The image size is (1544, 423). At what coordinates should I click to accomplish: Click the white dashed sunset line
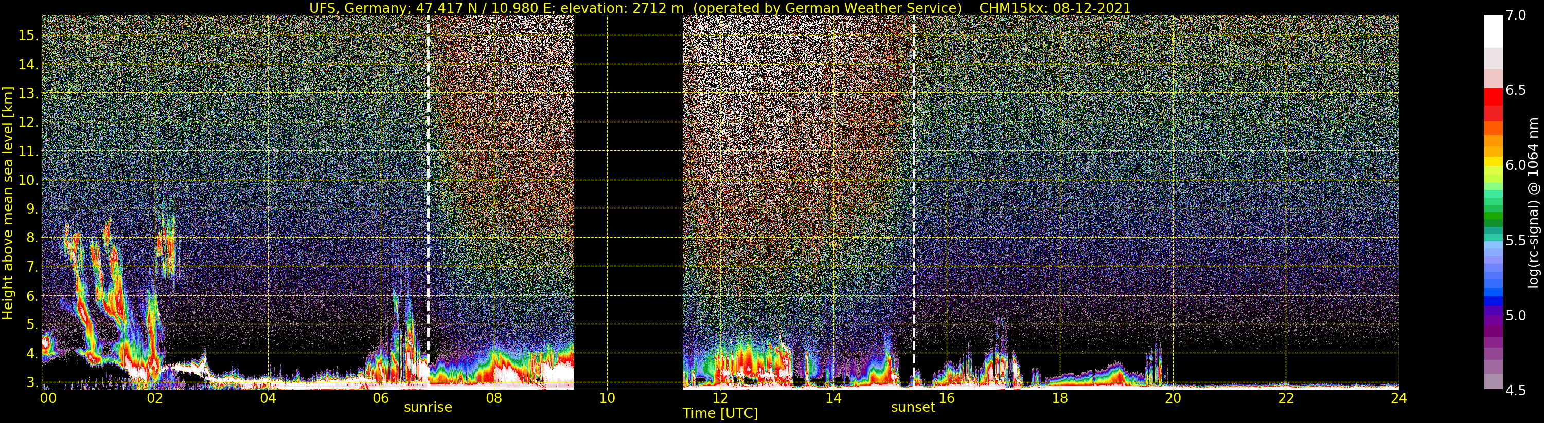tap(913, 190)
